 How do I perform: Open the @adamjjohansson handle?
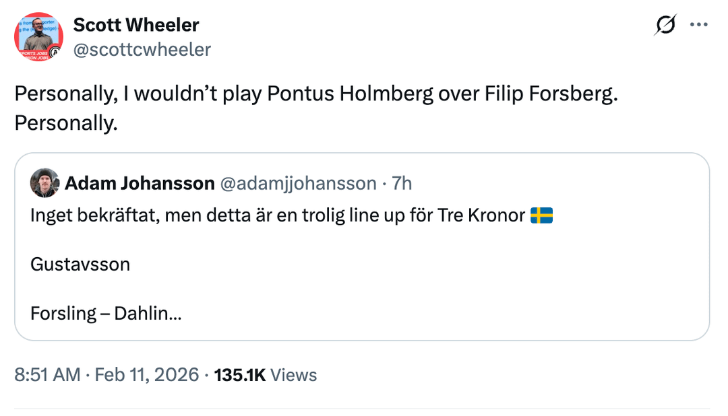298,183
